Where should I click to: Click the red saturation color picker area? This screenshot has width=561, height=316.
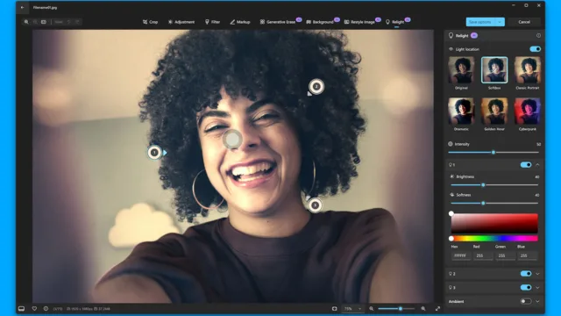pyautogui.click(x=494, y=223)
